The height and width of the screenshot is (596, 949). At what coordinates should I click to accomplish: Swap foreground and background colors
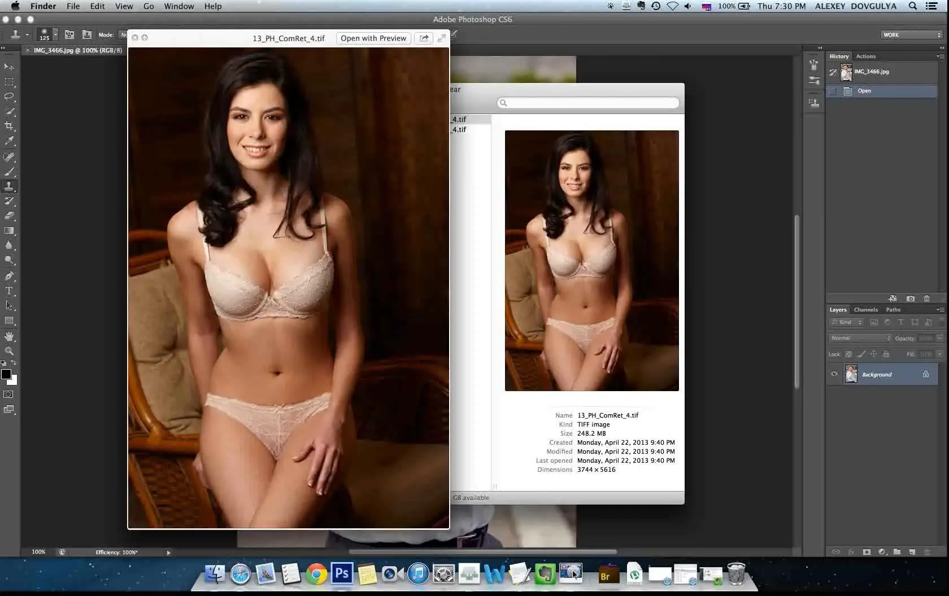[14, 363]
